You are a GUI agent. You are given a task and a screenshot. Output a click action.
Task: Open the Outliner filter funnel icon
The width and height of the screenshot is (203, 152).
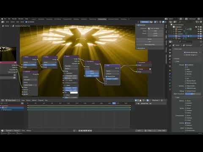[x=197, y=22]
